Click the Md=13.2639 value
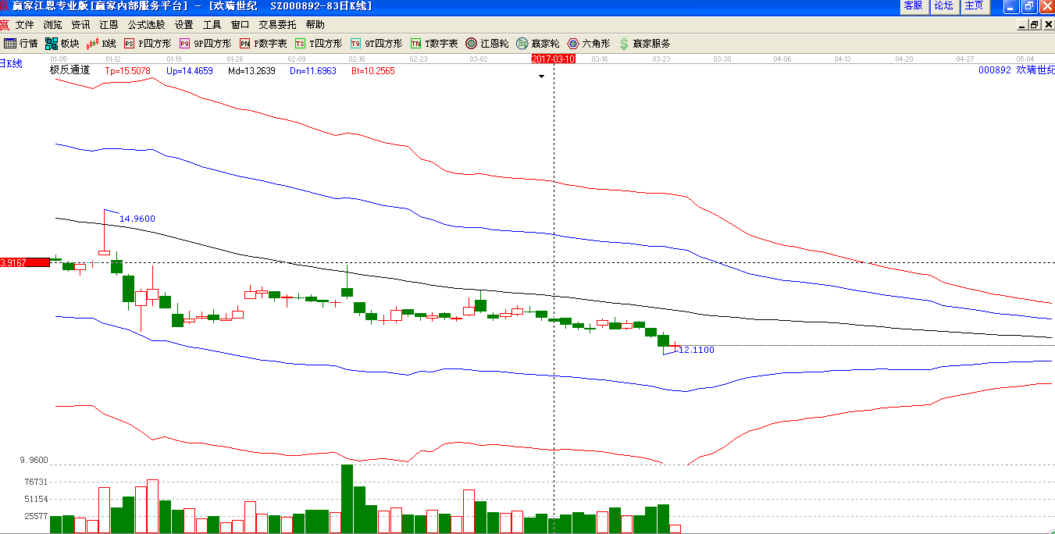1055x534 pixels. (x=251, y=70)
